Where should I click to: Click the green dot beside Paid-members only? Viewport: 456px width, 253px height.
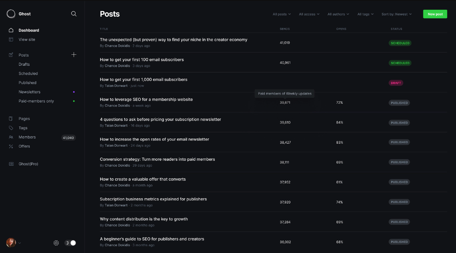[74, 101]
